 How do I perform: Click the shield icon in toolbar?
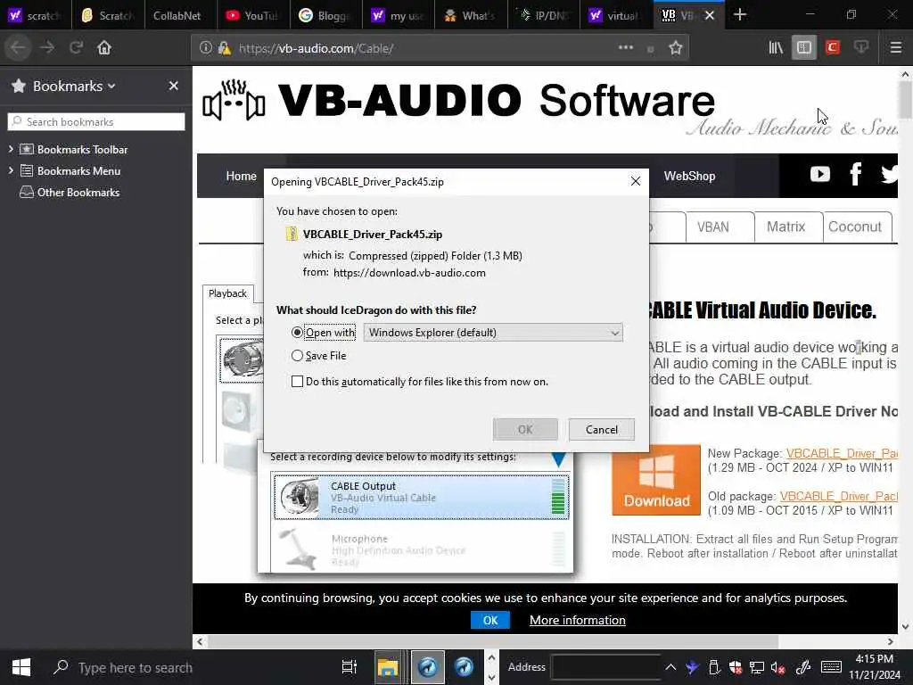[861, 48]
